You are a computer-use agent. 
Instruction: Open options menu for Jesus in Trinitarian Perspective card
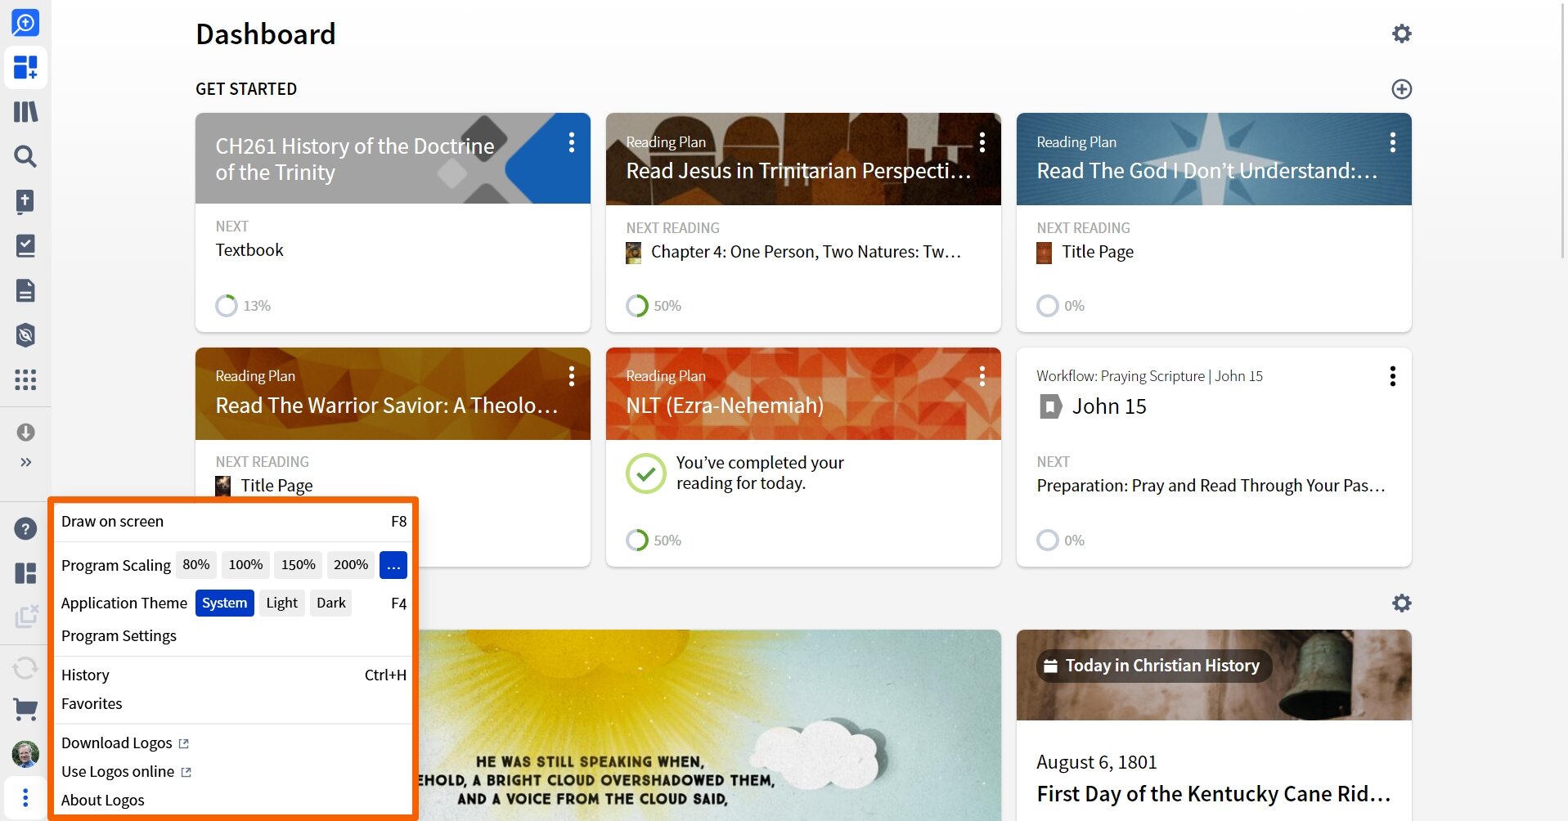click(982, 142)
